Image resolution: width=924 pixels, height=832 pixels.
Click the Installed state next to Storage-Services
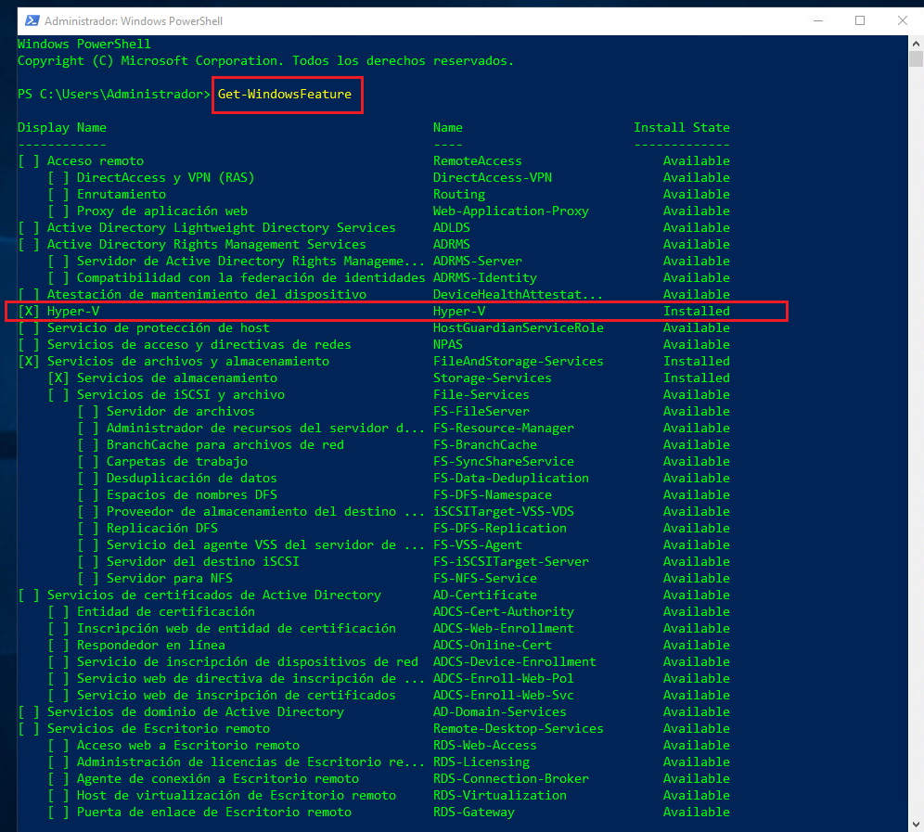click(696, 378)
